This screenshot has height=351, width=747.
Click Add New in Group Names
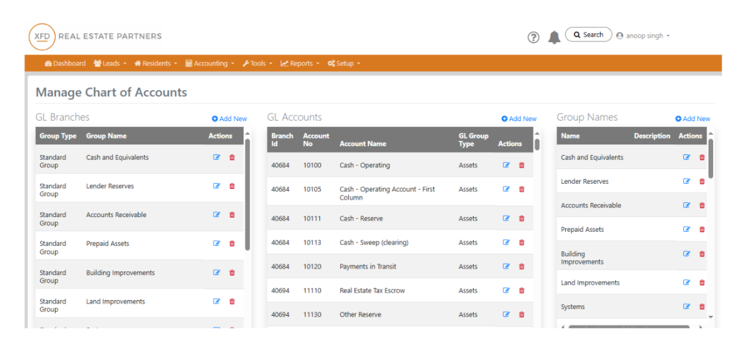[693, 119]
